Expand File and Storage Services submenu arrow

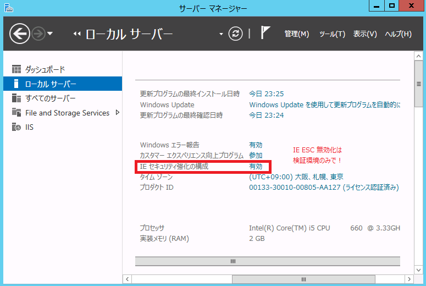[x=117, y=113]
